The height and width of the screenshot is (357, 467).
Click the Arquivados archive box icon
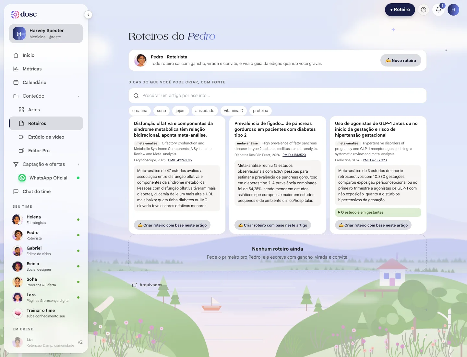(134, 285)
